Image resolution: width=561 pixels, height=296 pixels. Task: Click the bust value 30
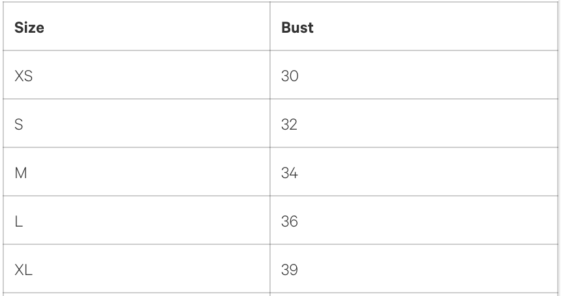click(x=289, y=75)
